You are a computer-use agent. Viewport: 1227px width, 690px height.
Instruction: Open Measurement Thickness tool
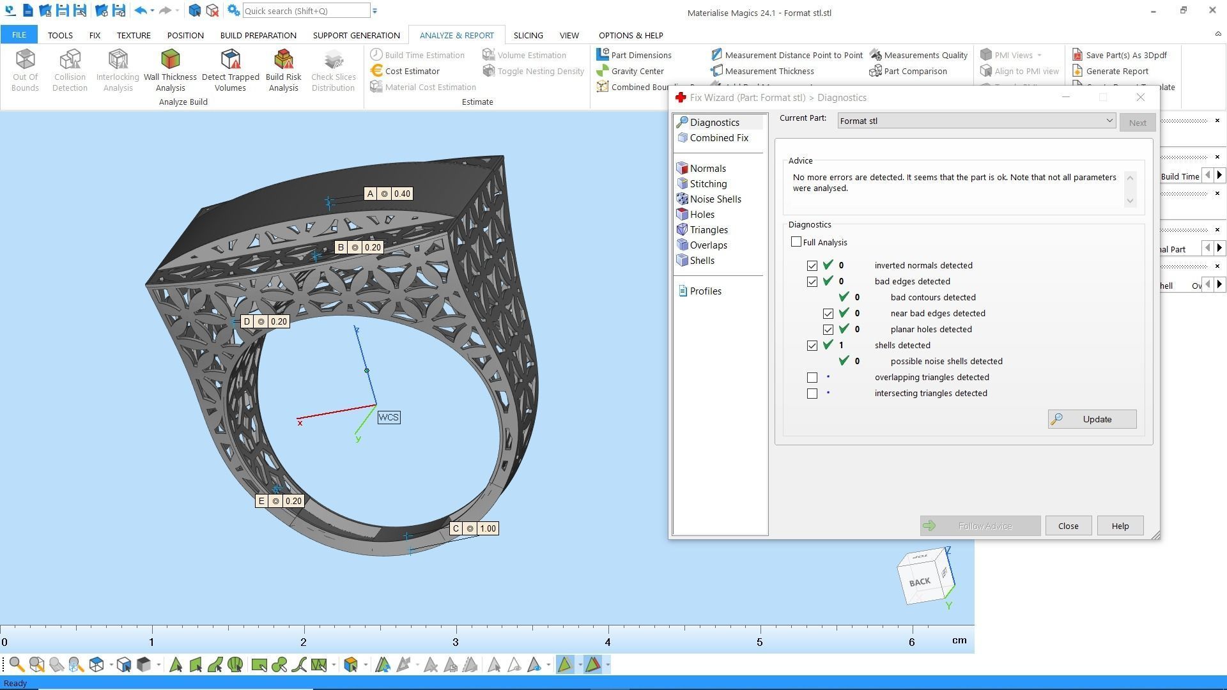coord(769,71)
